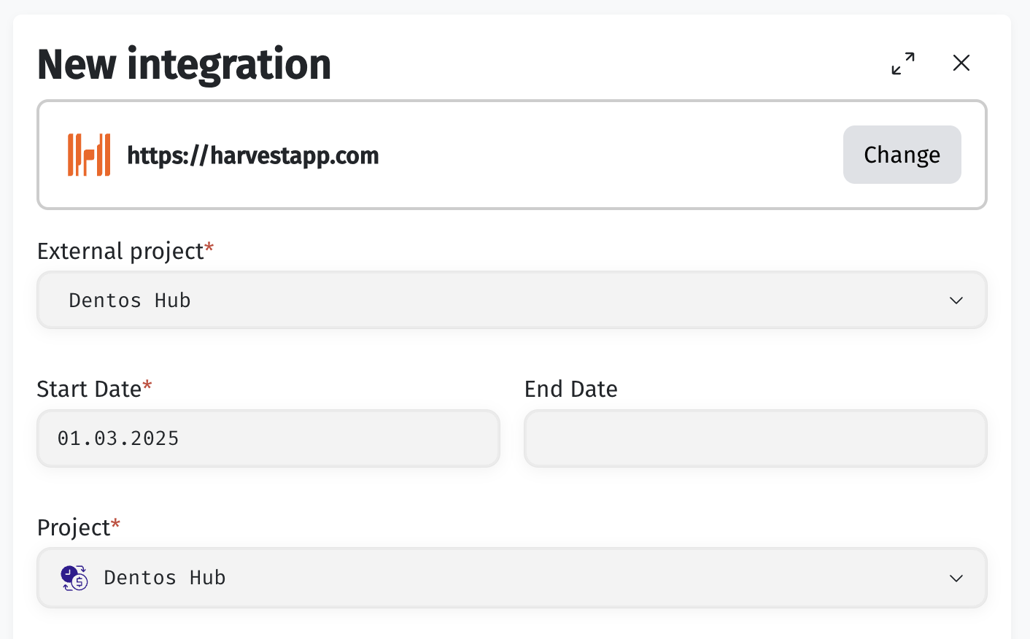Click the chevron arrow in External project field

(x=956, y=301)
